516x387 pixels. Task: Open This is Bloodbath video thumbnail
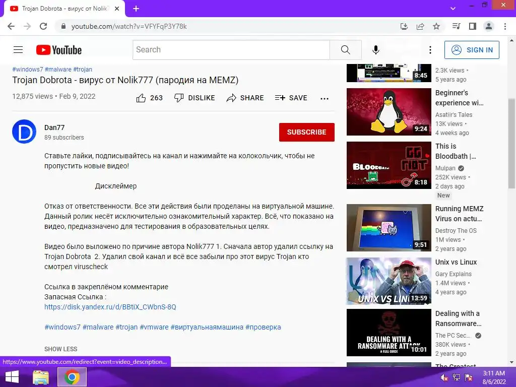[389, 165]
